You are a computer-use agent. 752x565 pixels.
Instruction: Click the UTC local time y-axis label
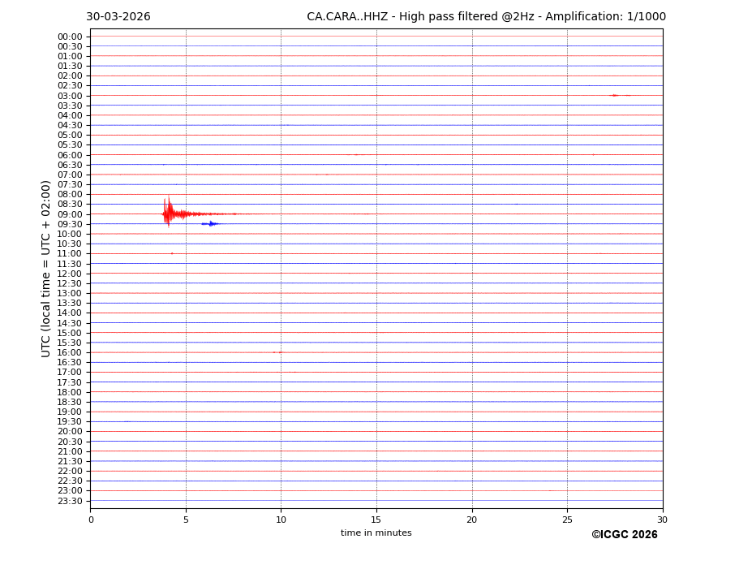(46, 268)
